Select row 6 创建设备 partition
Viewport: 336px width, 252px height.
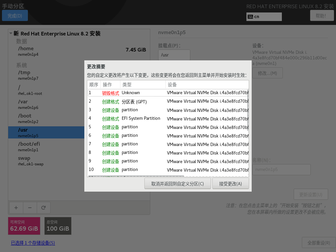(168, 136)
